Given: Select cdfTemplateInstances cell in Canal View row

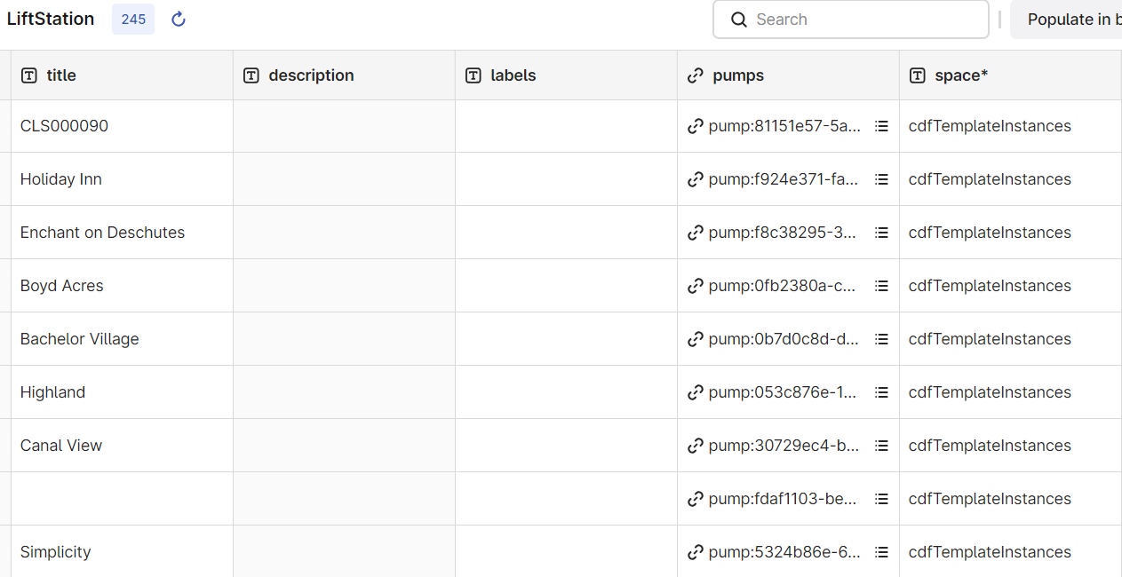Looking at the screenshot, I should (1010, 446).
